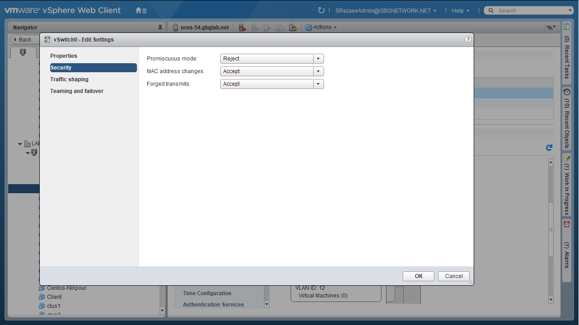
Task: Click the first host toolbar icon
Action: (242, 28)
